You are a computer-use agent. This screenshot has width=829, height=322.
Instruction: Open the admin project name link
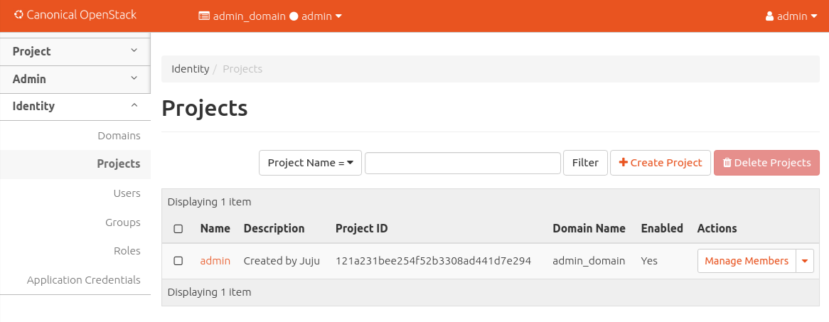pos(215,261)
